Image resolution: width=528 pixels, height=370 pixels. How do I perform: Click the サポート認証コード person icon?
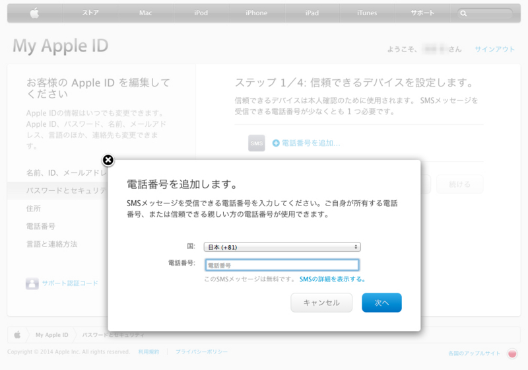(x=32, y=283)
